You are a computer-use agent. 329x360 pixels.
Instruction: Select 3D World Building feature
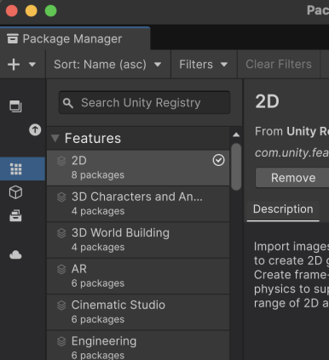[x=138, y=240]
